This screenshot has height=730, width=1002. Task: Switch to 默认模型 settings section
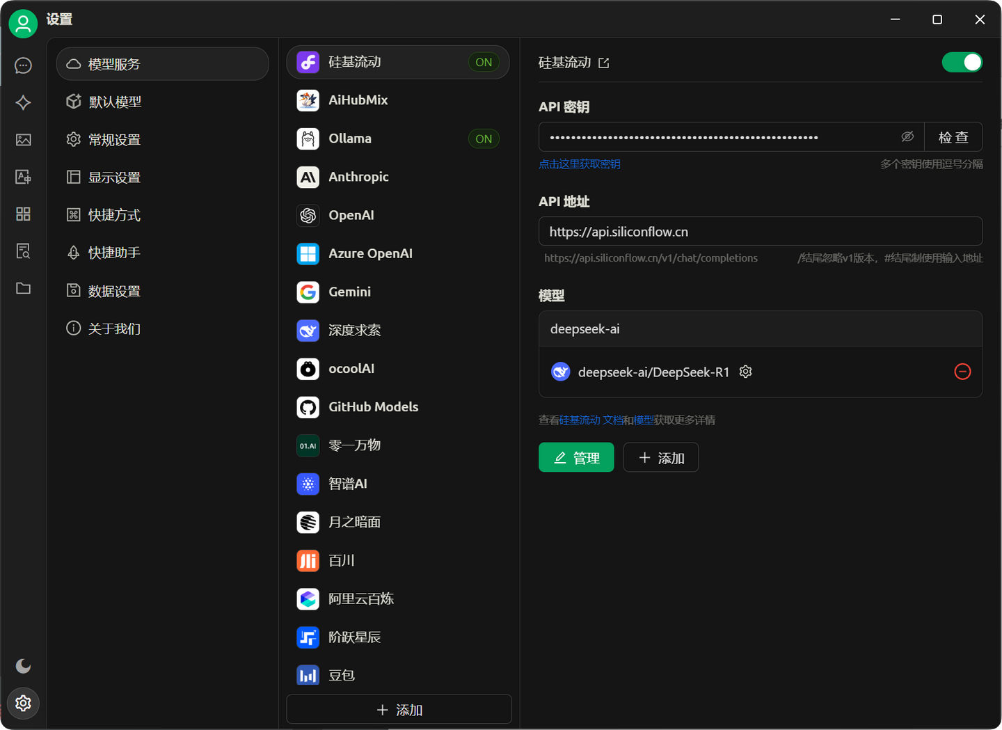(113, 102)
